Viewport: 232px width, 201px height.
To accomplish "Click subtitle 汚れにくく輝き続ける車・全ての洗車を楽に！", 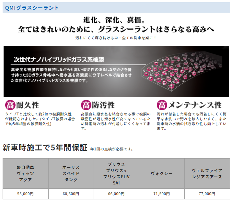I will pos(116,38).
